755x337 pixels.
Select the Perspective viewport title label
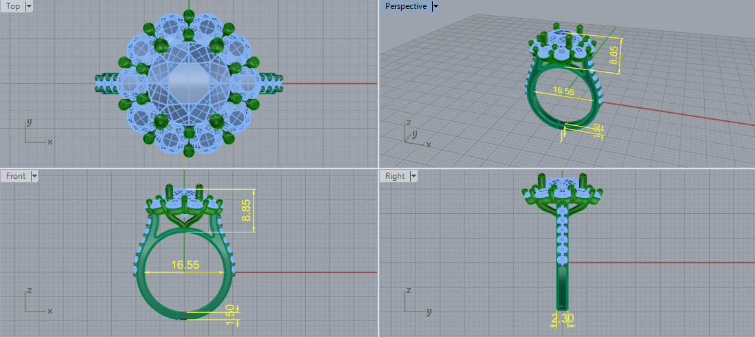tap(406, 6)
